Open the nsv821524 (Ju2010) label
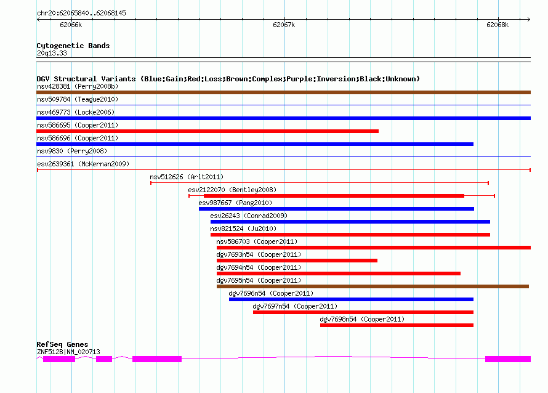The height and width of the screenshot is (393, 548). click(243, 229)
